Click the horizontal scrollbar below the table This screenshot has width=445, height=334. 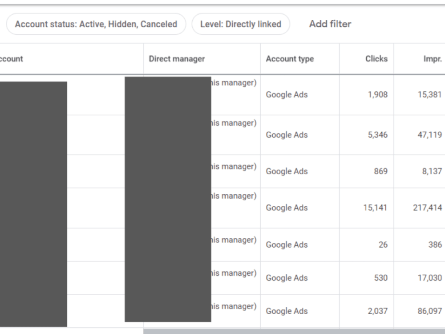(294, 331)
